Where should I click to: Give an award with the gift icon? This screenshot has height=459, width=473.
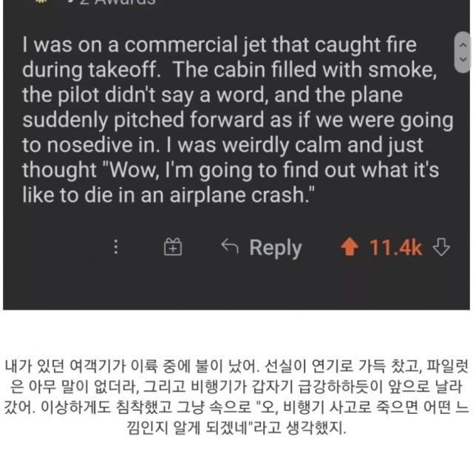click(x=172, y=248)
